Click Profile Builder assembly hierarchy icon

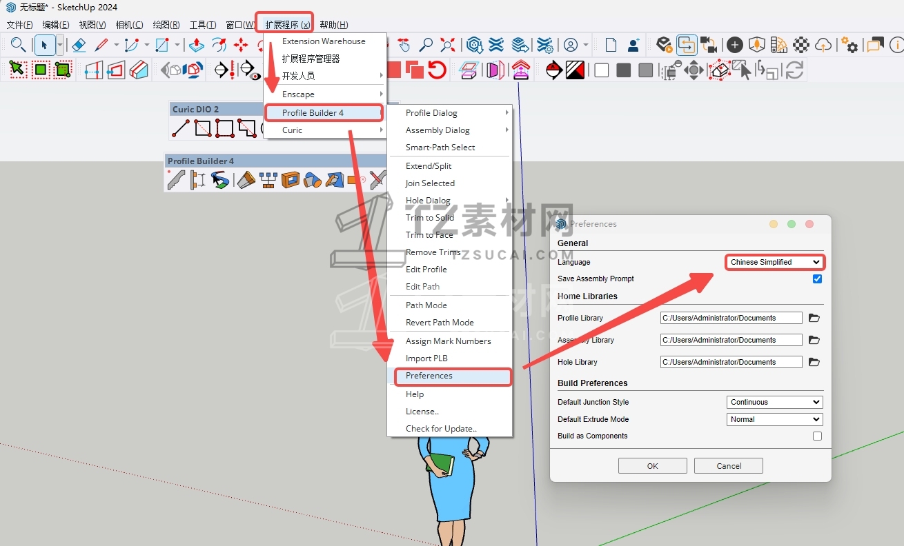click(268, 180)
